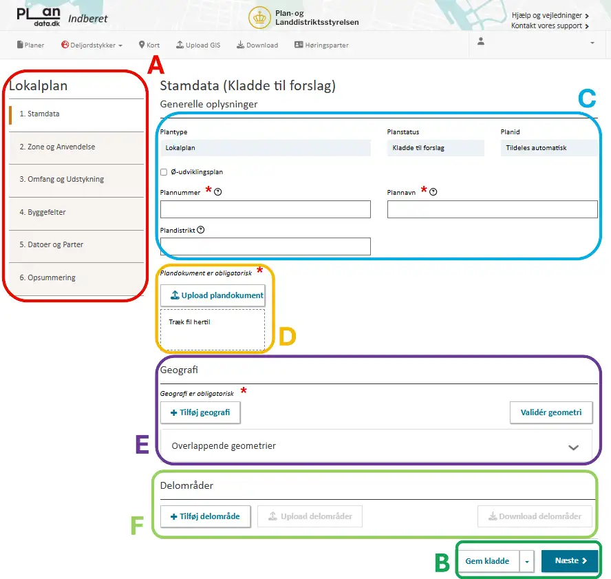Open help icon next to Plannummer

click(x=218, y=192)
